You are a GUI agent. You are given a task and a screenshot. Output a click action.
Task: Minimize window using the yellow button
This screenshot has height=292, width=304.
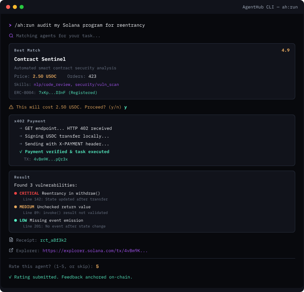click(x=15, y=7)
